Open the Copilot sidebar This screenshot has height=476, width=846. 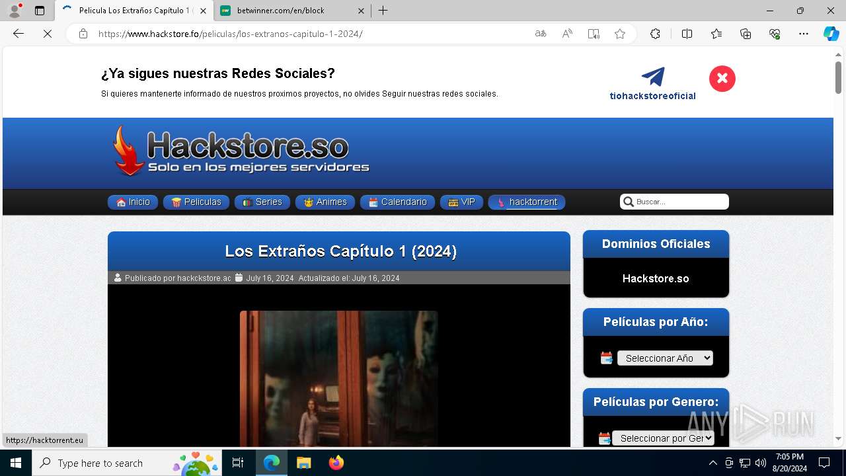[831, 34]
